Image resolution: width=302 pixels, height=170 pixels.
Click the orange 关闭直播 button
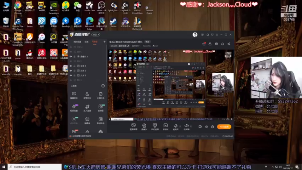[224, 127]
